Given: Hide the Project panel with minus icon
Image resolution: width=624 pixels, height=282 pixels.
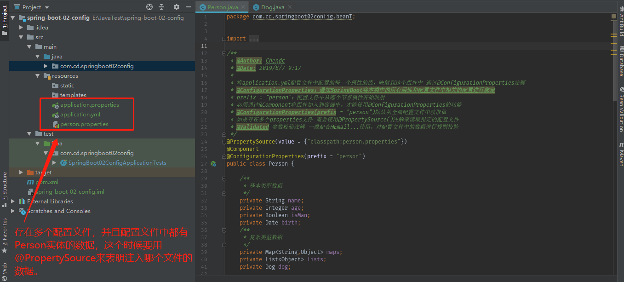Looking at the screenshot, I should (x=188, y=7).
